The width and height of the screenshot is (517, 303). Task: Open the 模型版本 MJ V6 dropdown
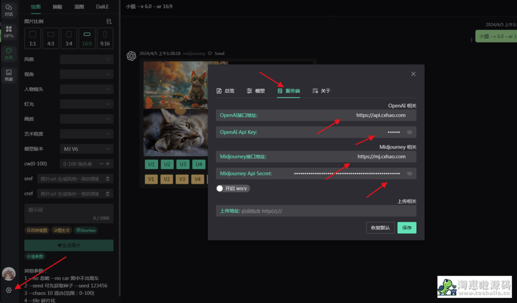tap(87, 149)
